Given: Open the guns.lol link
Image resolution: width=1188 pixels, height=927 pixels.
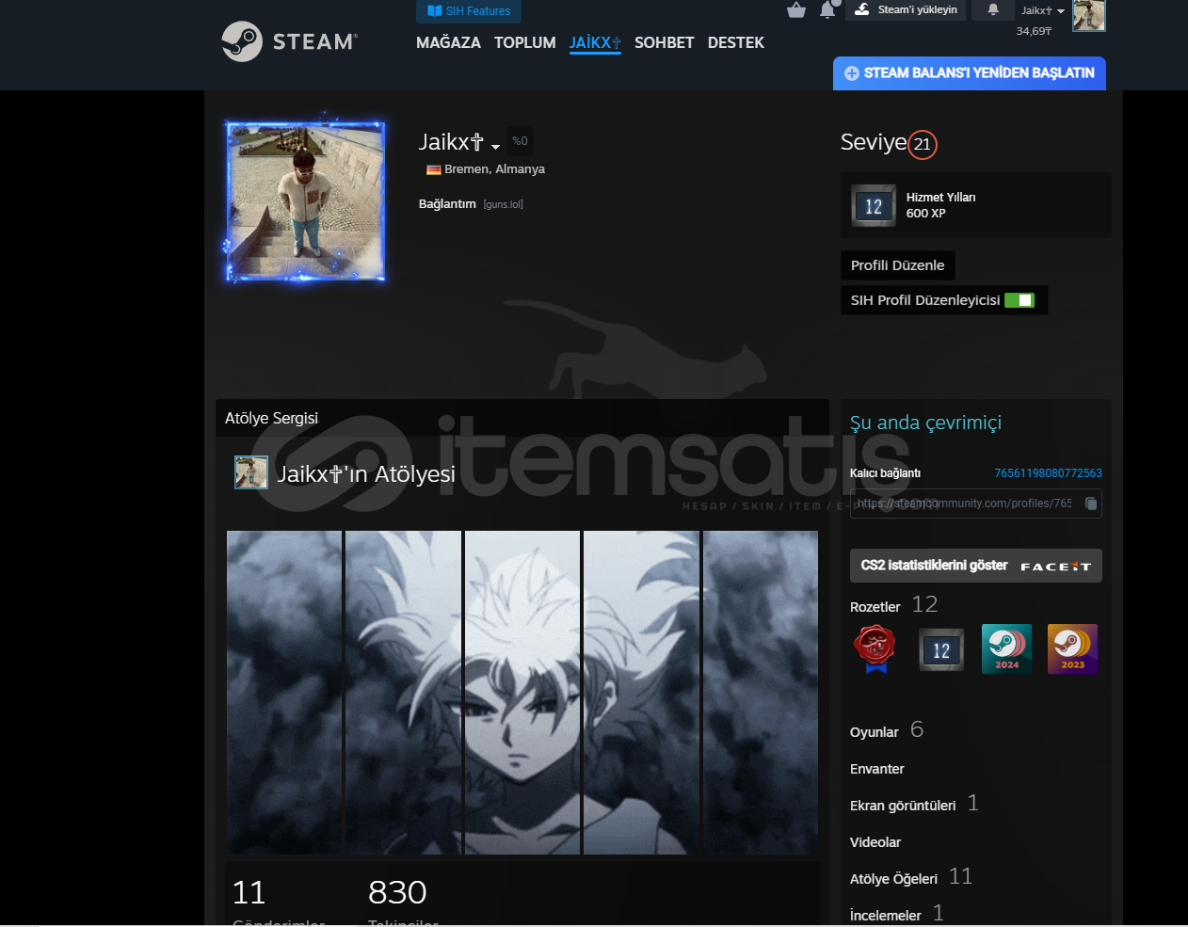Looking at the screenshot, I should tap(504, 204).
